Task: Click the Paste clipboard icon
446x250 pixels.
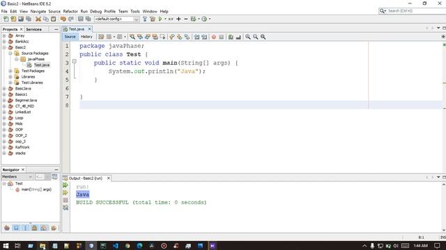Action: click(x=54, y=19)
